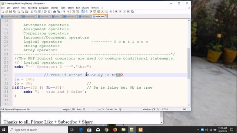The width and height of the screenshot is (237, 133).
Task: Click the Windows Start button
Action: (4, 130)
